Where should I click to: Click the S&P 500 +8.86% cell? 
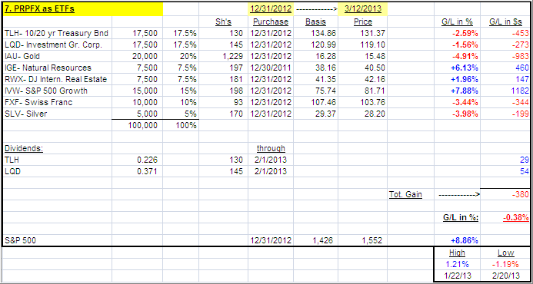(x=457, y=240)
